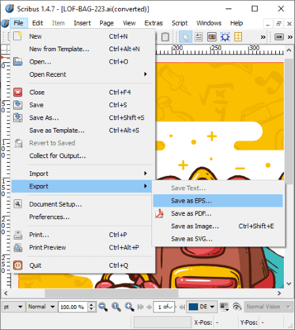Click the vertical scrollbar thumb
295x330 pixels.
[289, 121]
